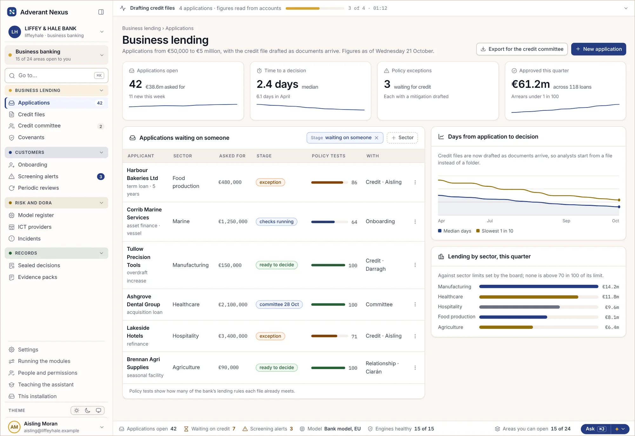
Task: Open Aisling Moran user account menu
Action: tap(57, 427)
